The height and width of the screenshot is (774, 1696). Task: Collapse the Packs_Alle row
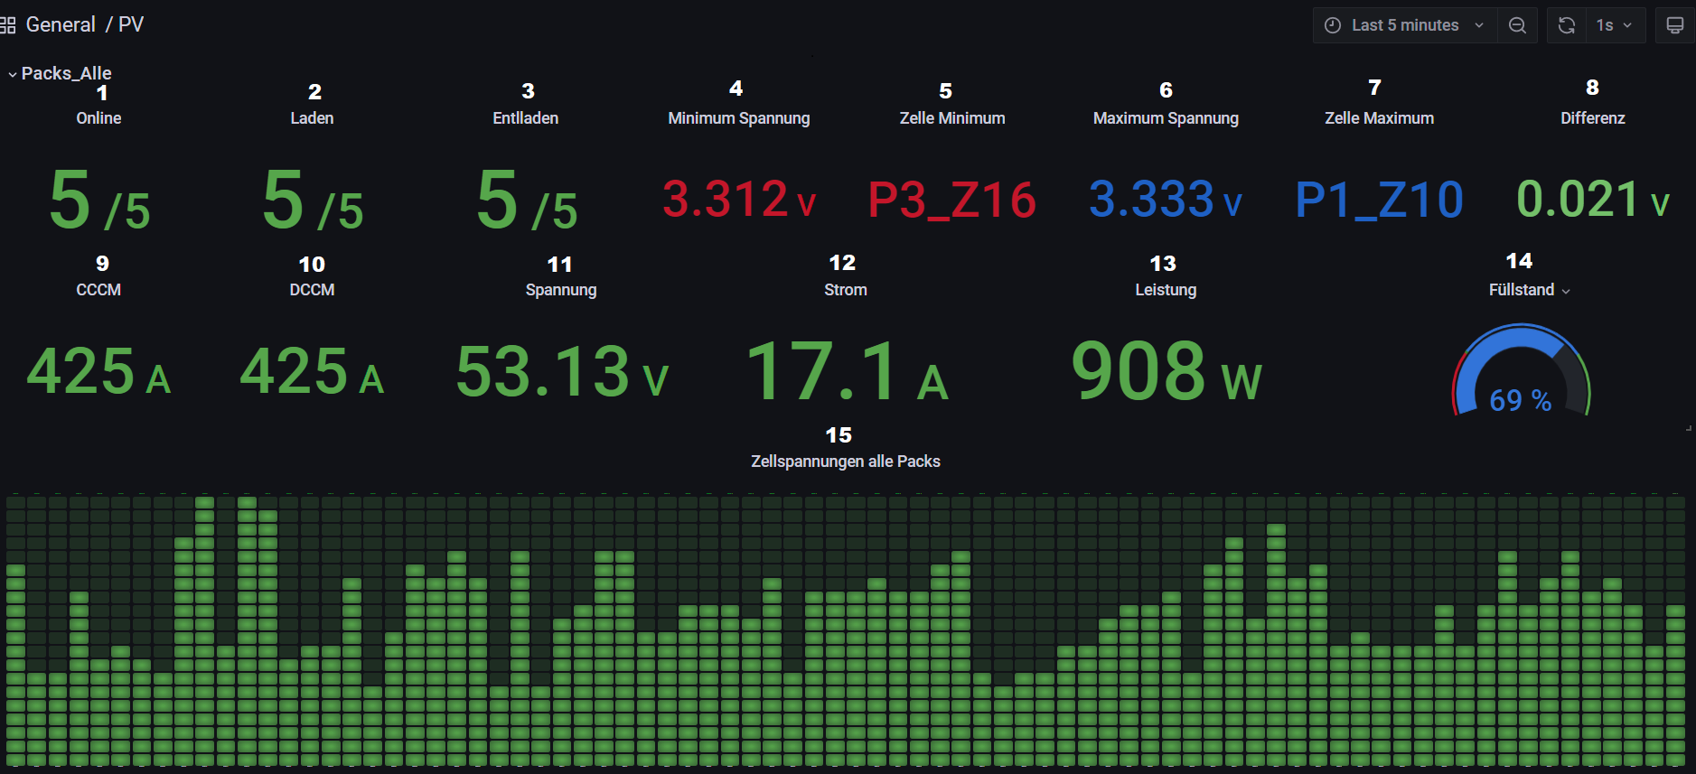point(60,73)
